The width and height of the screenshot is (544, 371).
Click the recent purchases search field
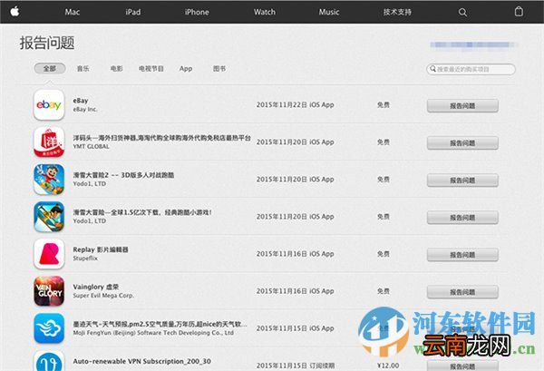[471, 69]
